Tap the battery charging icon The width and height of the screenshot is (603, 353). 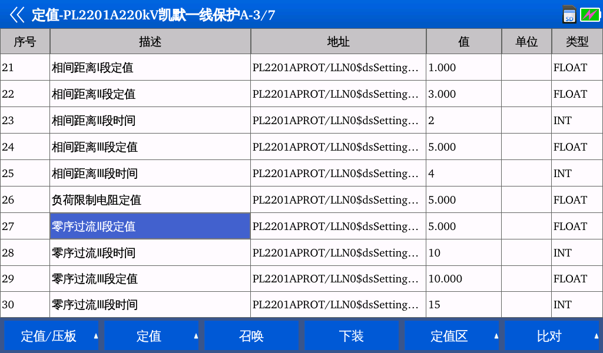click(589, 15)
